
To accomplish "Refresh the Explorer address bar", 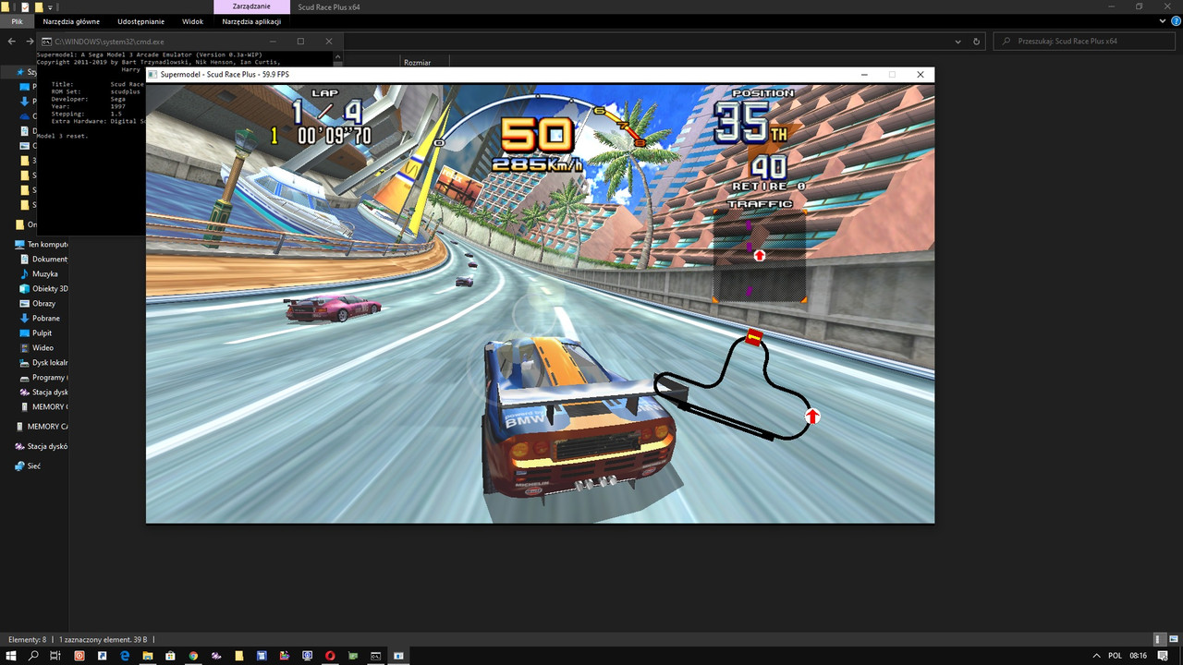I will click(977, 42).
